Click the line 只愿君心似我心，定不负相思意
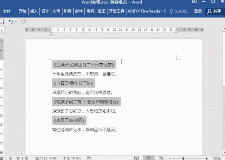The height and width of the screenshot is (160, 225). (82, 92)
